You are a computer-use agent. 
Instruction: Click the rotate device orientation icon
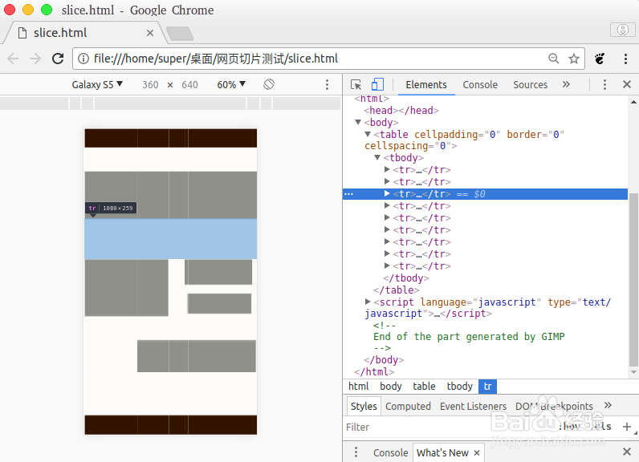coord(270,84)
